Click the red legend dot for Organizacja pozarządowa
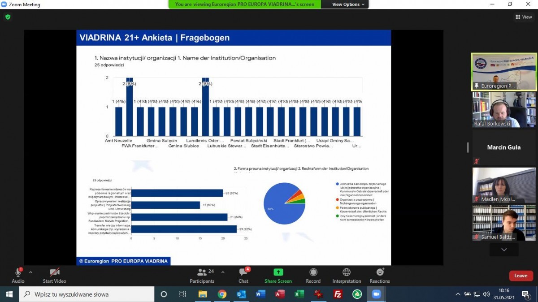The height and width of the screenshot is (302, 538). tap(337, 200)
